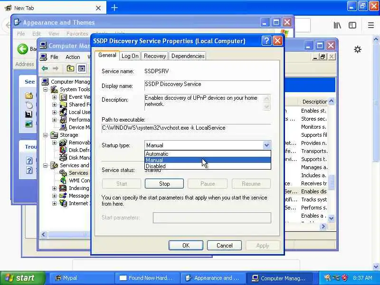
Task: Select Disk Management icon in tree
Action: [63, 158]
